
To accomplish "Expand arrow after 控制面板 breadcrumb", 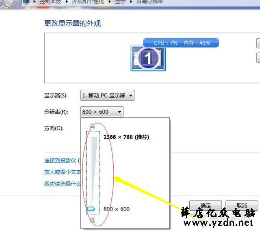I will click(x=67, y=2).
